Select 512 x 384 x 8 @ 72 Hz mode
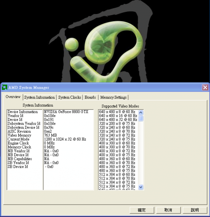 [117, 182]
